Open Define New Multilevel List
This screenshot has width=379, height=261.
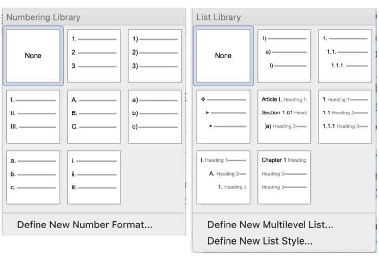tap(270, 225)
